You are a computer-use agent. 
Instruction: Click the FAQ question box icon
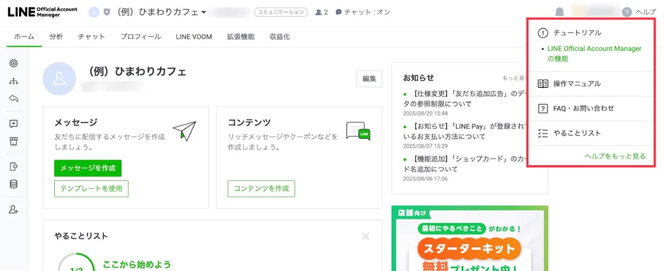pos(543,109)
